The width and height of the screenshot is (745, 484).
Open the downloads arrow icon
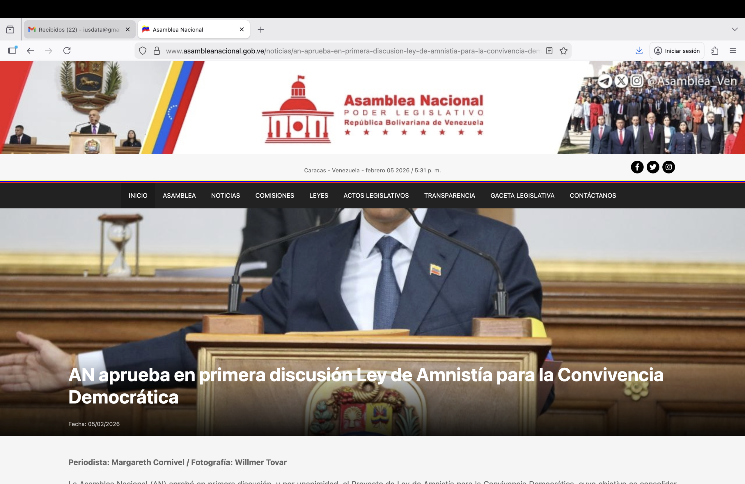[639, 51]
